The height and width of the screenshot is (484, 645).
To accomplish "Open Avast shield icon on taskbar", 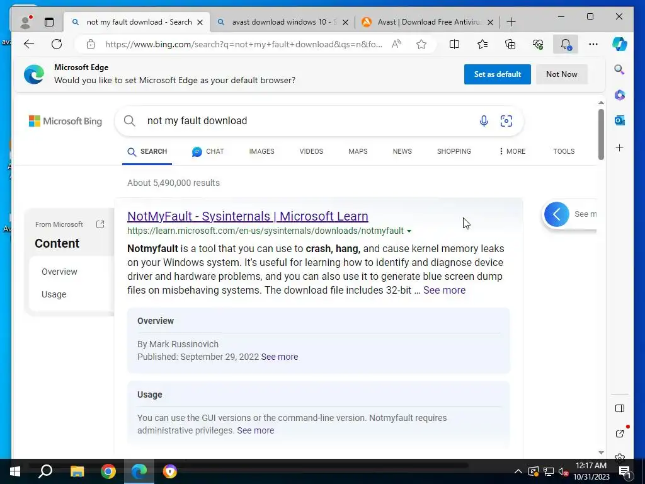I will [x=169, y=471].
